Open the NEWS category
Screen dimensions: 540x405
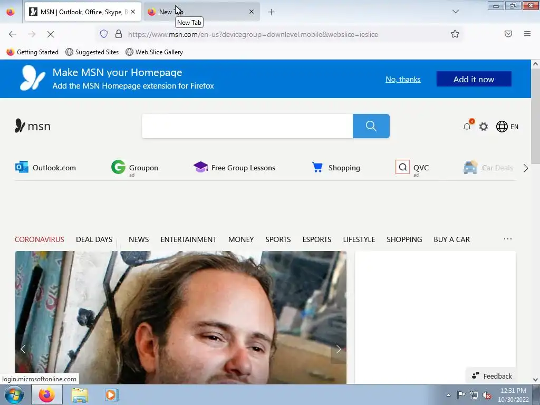(x=139, y=239)
